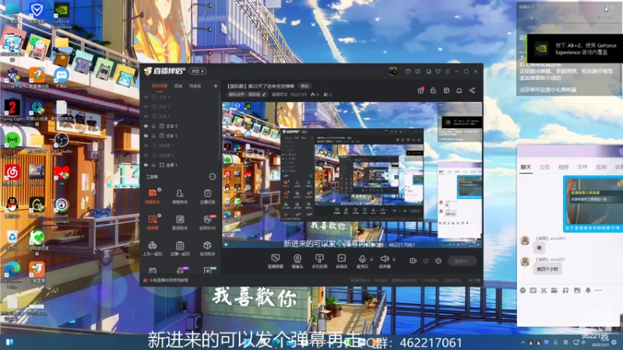Expand hidden system tray icons chevron

(x=523, y=342)
